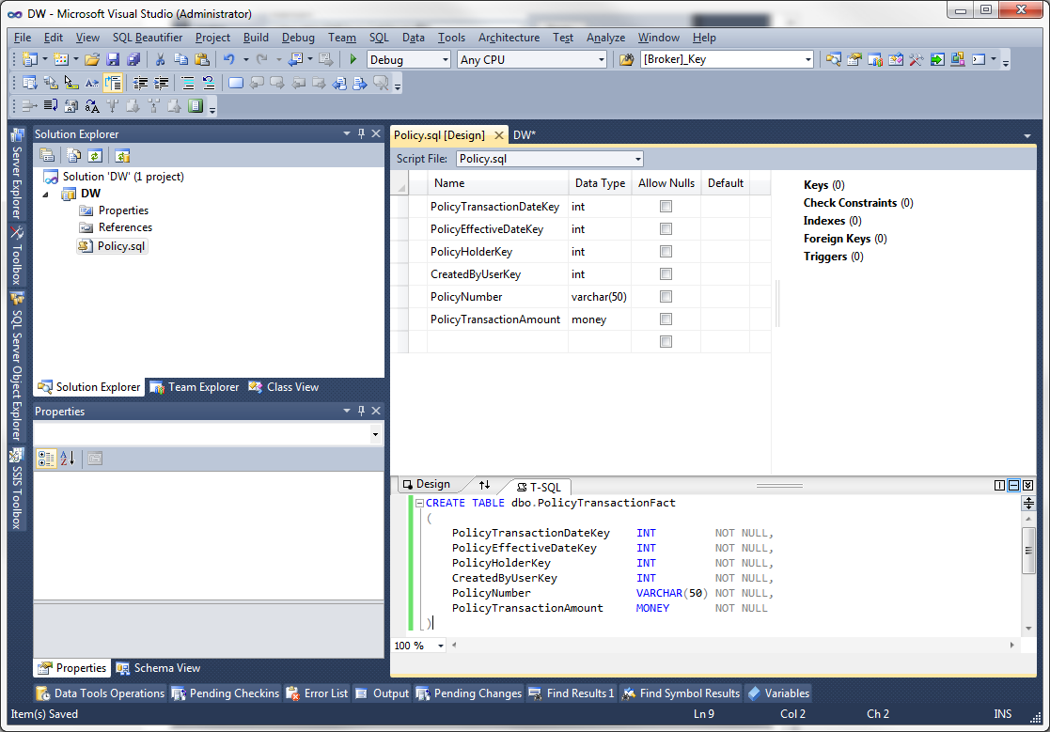
Task: Click the Open File folder icon
Action: [92, 59]
